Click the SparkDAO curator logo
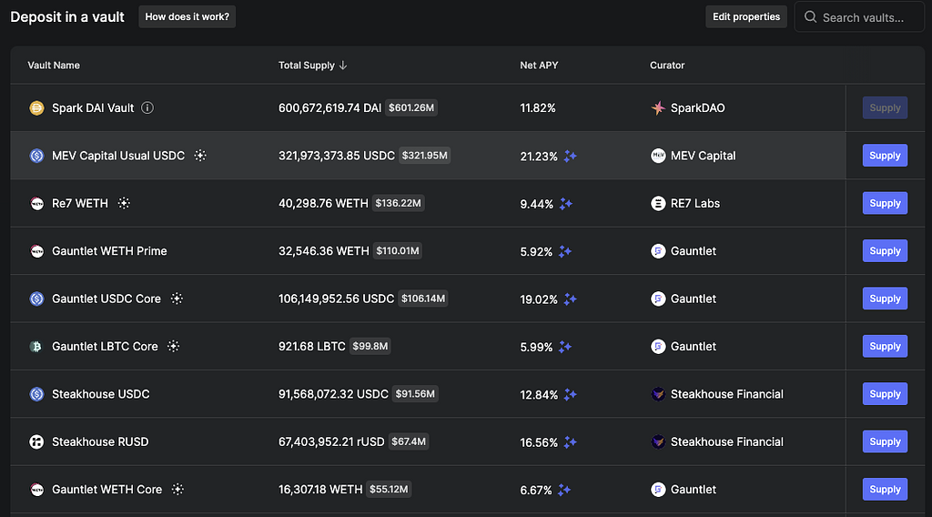 coord(658,108)
